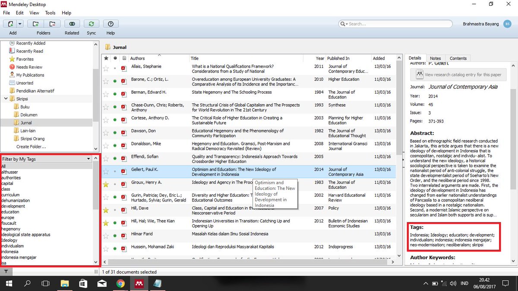Toggle read status for Cortese, Anthony D.
Screen dimensions: 518x291
(115, 120)
